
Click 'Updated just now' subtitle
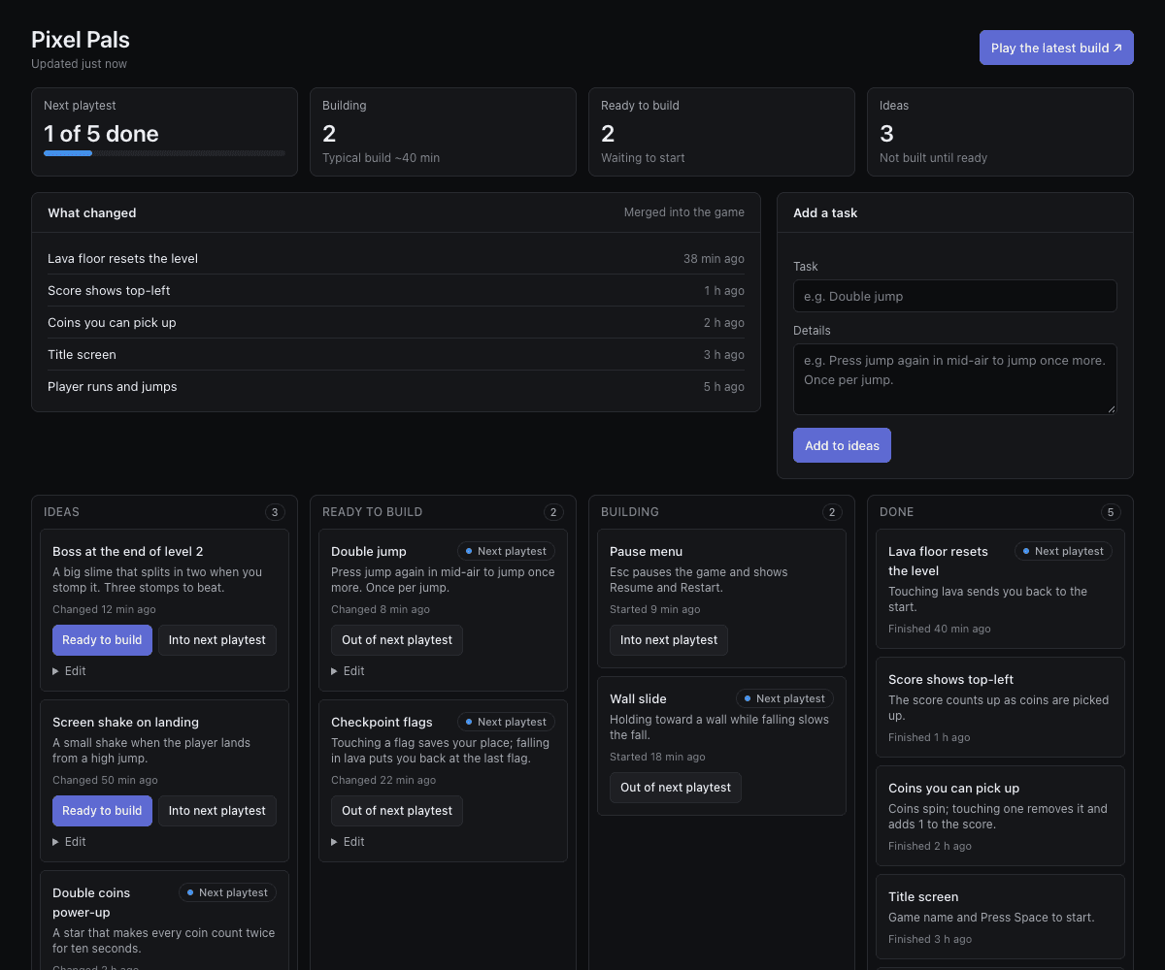(x=79, y=64)
